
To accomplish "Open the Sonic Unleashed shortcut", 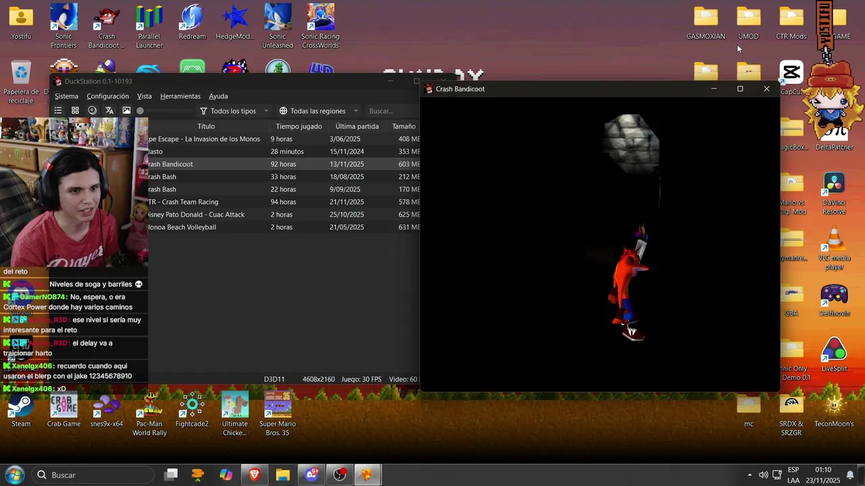I will pos(278,26).
